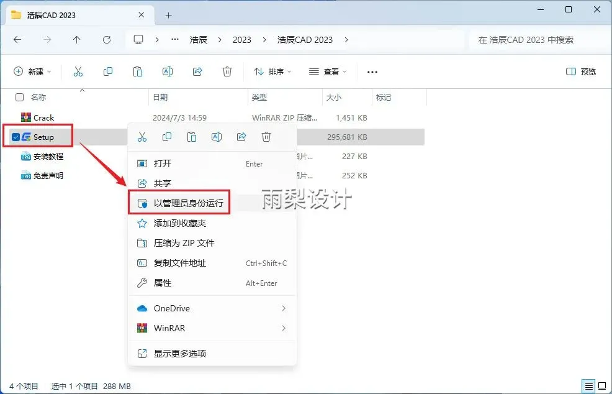Screen dimensions: 612x394
Task: Open the 新建 dropdown
Action: 32,71
